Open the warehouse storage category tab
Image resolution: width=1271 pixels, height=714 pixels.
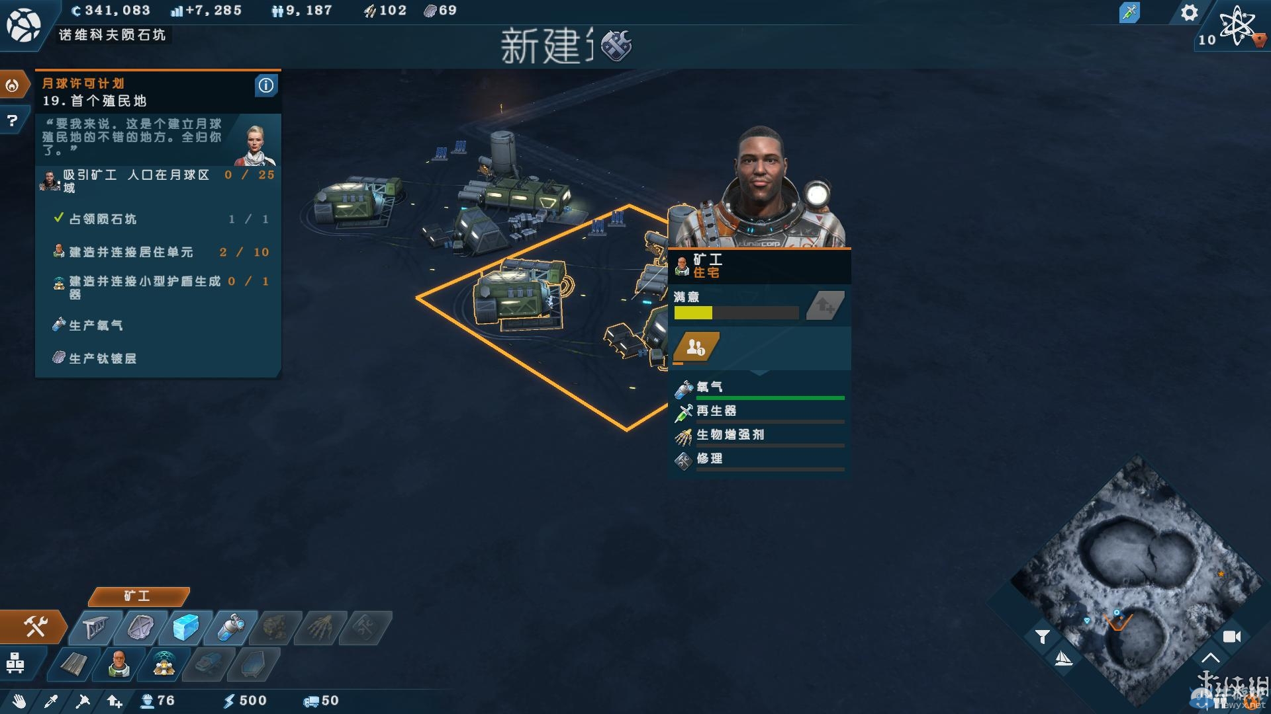pyautogui.click(x=16, y=662)
